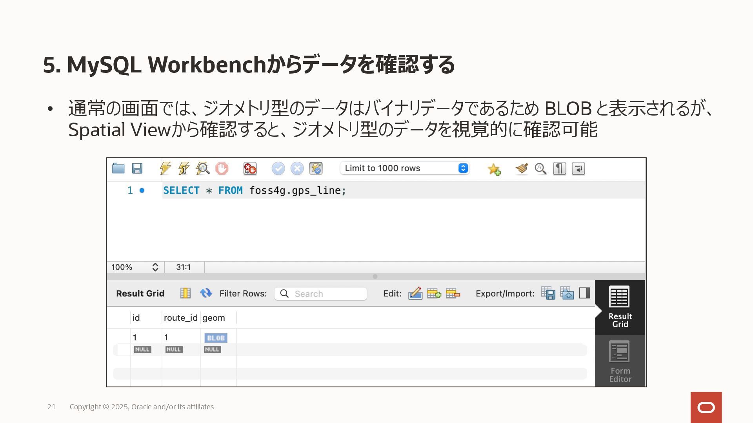Toggle field wrap icon next to Result Grid
Screen dimensions: 753x423
click(x=186, y=293)
